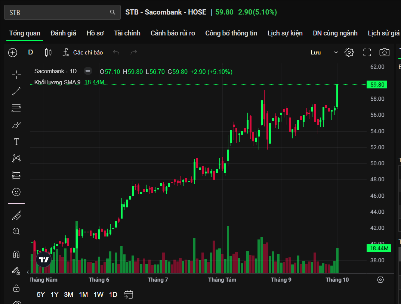Toggle fullscreen chart mode
Viewport: 401px width, 304px height.
(x=367, y=53)
